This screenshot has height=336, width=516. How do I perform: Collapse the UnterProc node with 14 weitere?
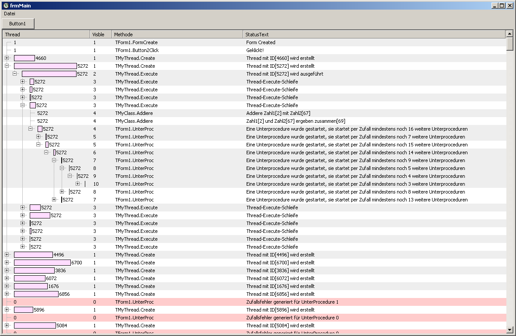[46, 152]
